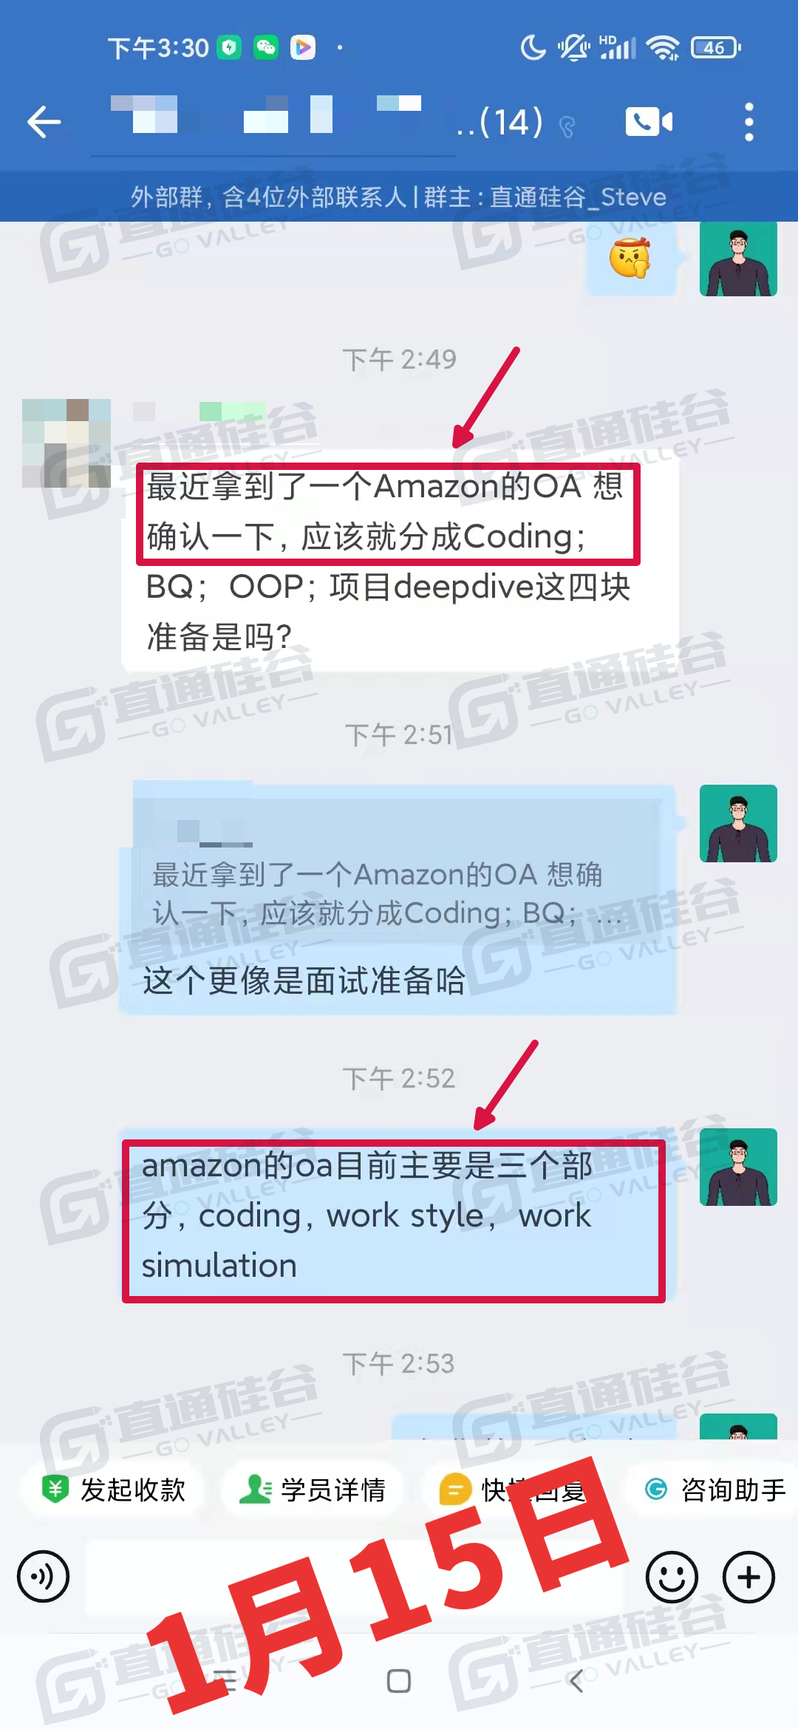Switch to voice input mode
The height and width of the screenshot is (1729, 798).
pyautogui.click(x=43, y=1576)
